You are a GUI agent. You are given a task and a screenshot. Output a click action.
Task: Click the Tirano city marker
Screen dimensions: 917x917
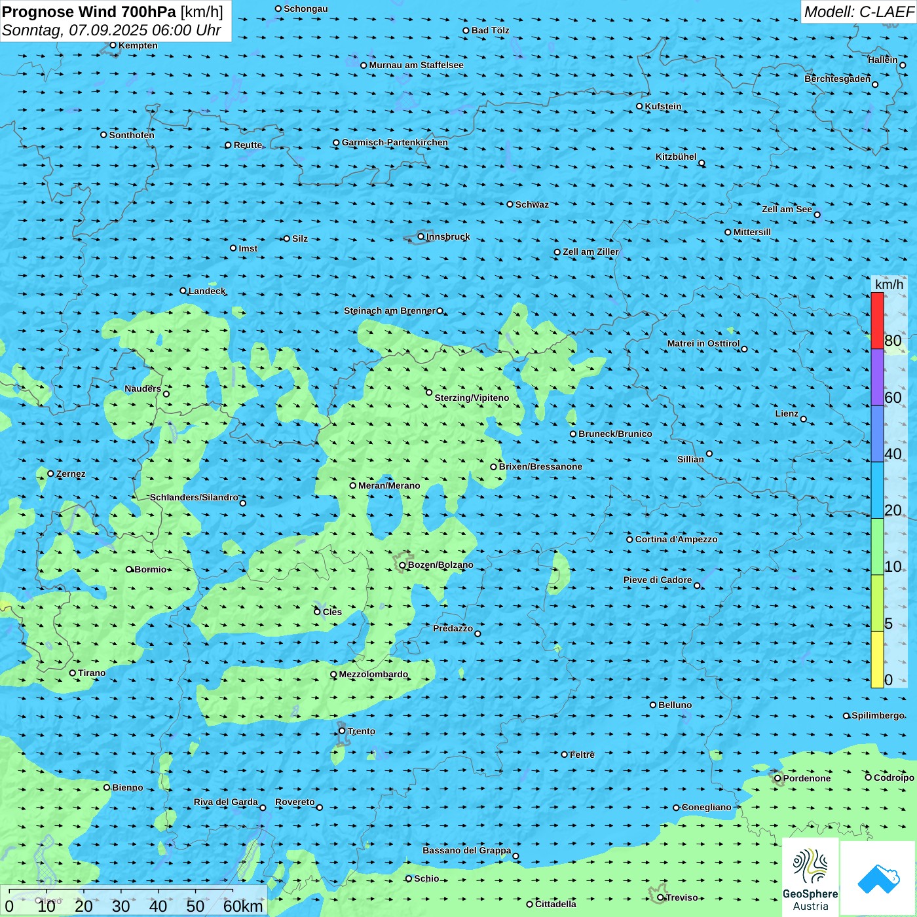click(73, 673)
